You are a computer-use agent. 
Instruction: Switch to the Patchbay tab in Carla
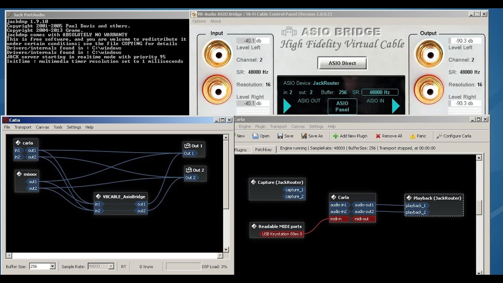[263, 150]
